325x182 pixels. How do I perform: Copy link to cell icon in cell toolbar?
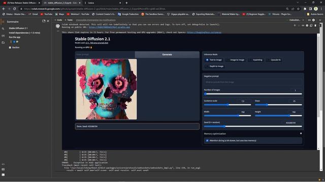[x=303, y=26]
